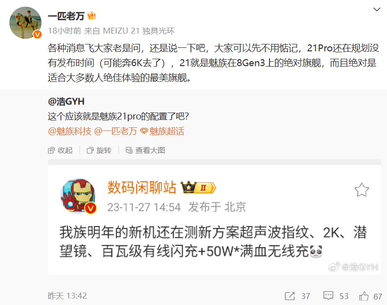
Task: Click the 一匹老万 profile avatar
Action: pos(26,23)
